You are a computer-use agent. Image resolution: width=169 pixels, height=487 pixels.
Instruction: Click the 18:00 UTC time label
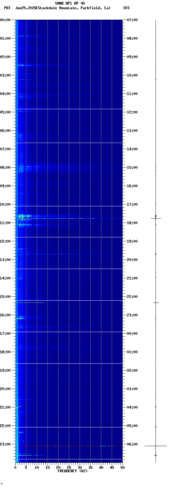coord(132,223)
